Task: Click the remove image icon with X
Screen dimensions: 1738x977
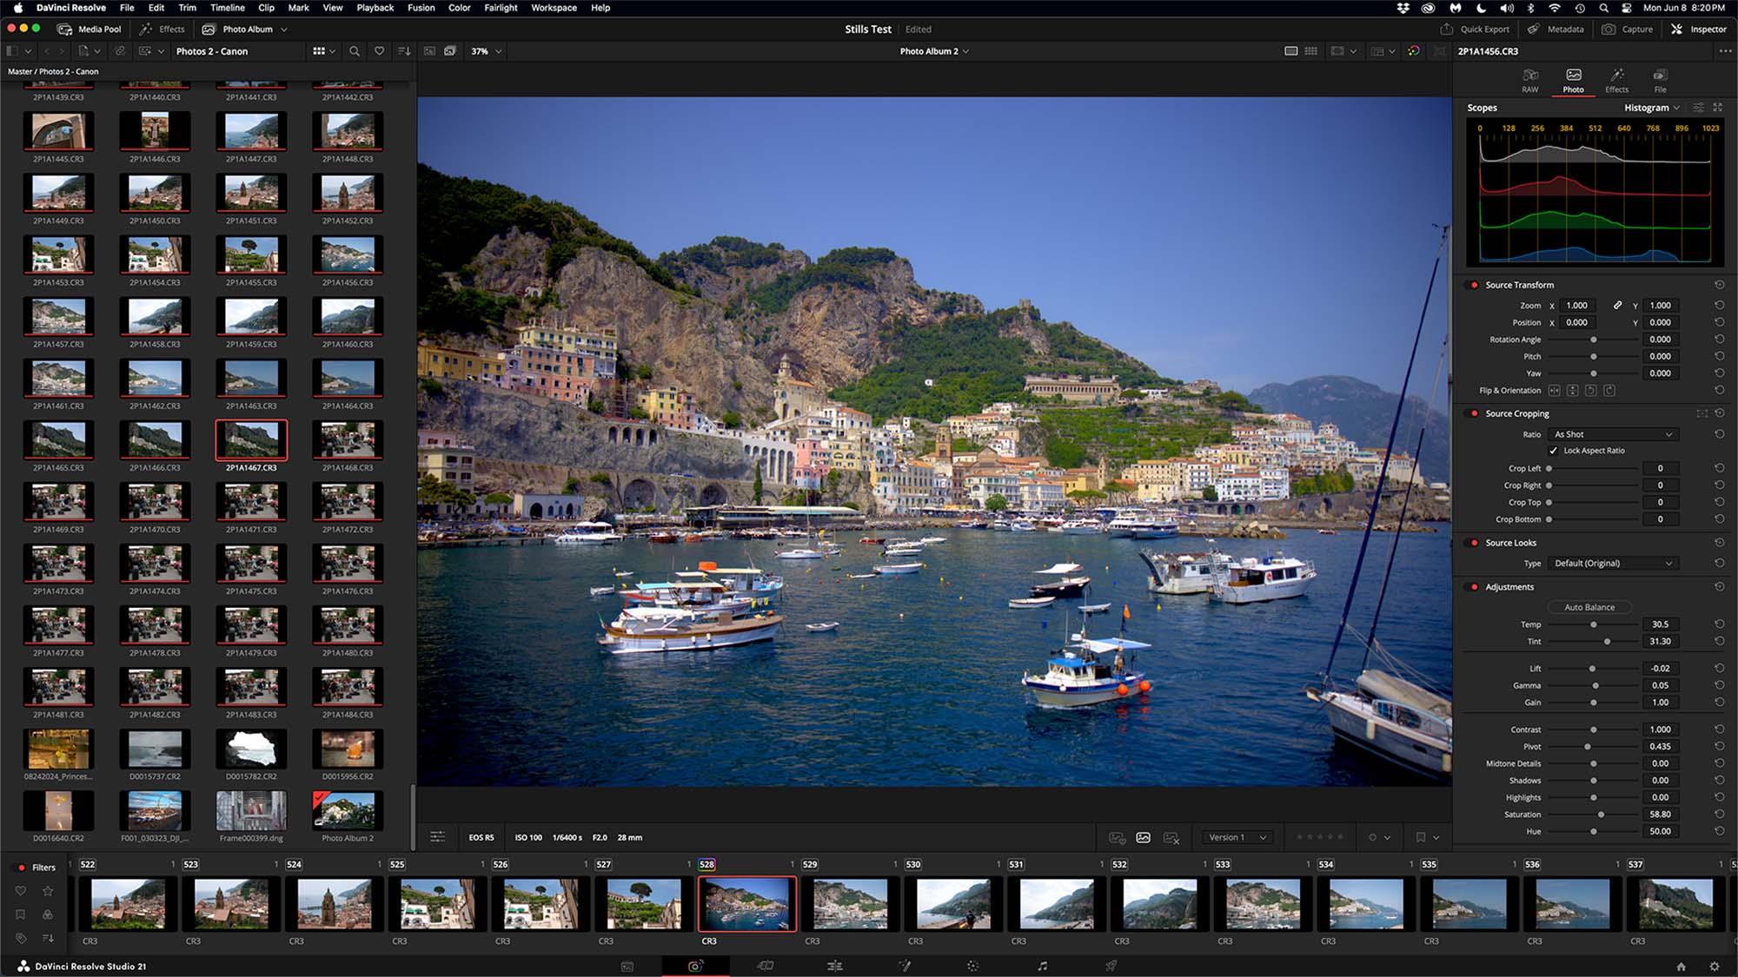Action: point(1171,838)
